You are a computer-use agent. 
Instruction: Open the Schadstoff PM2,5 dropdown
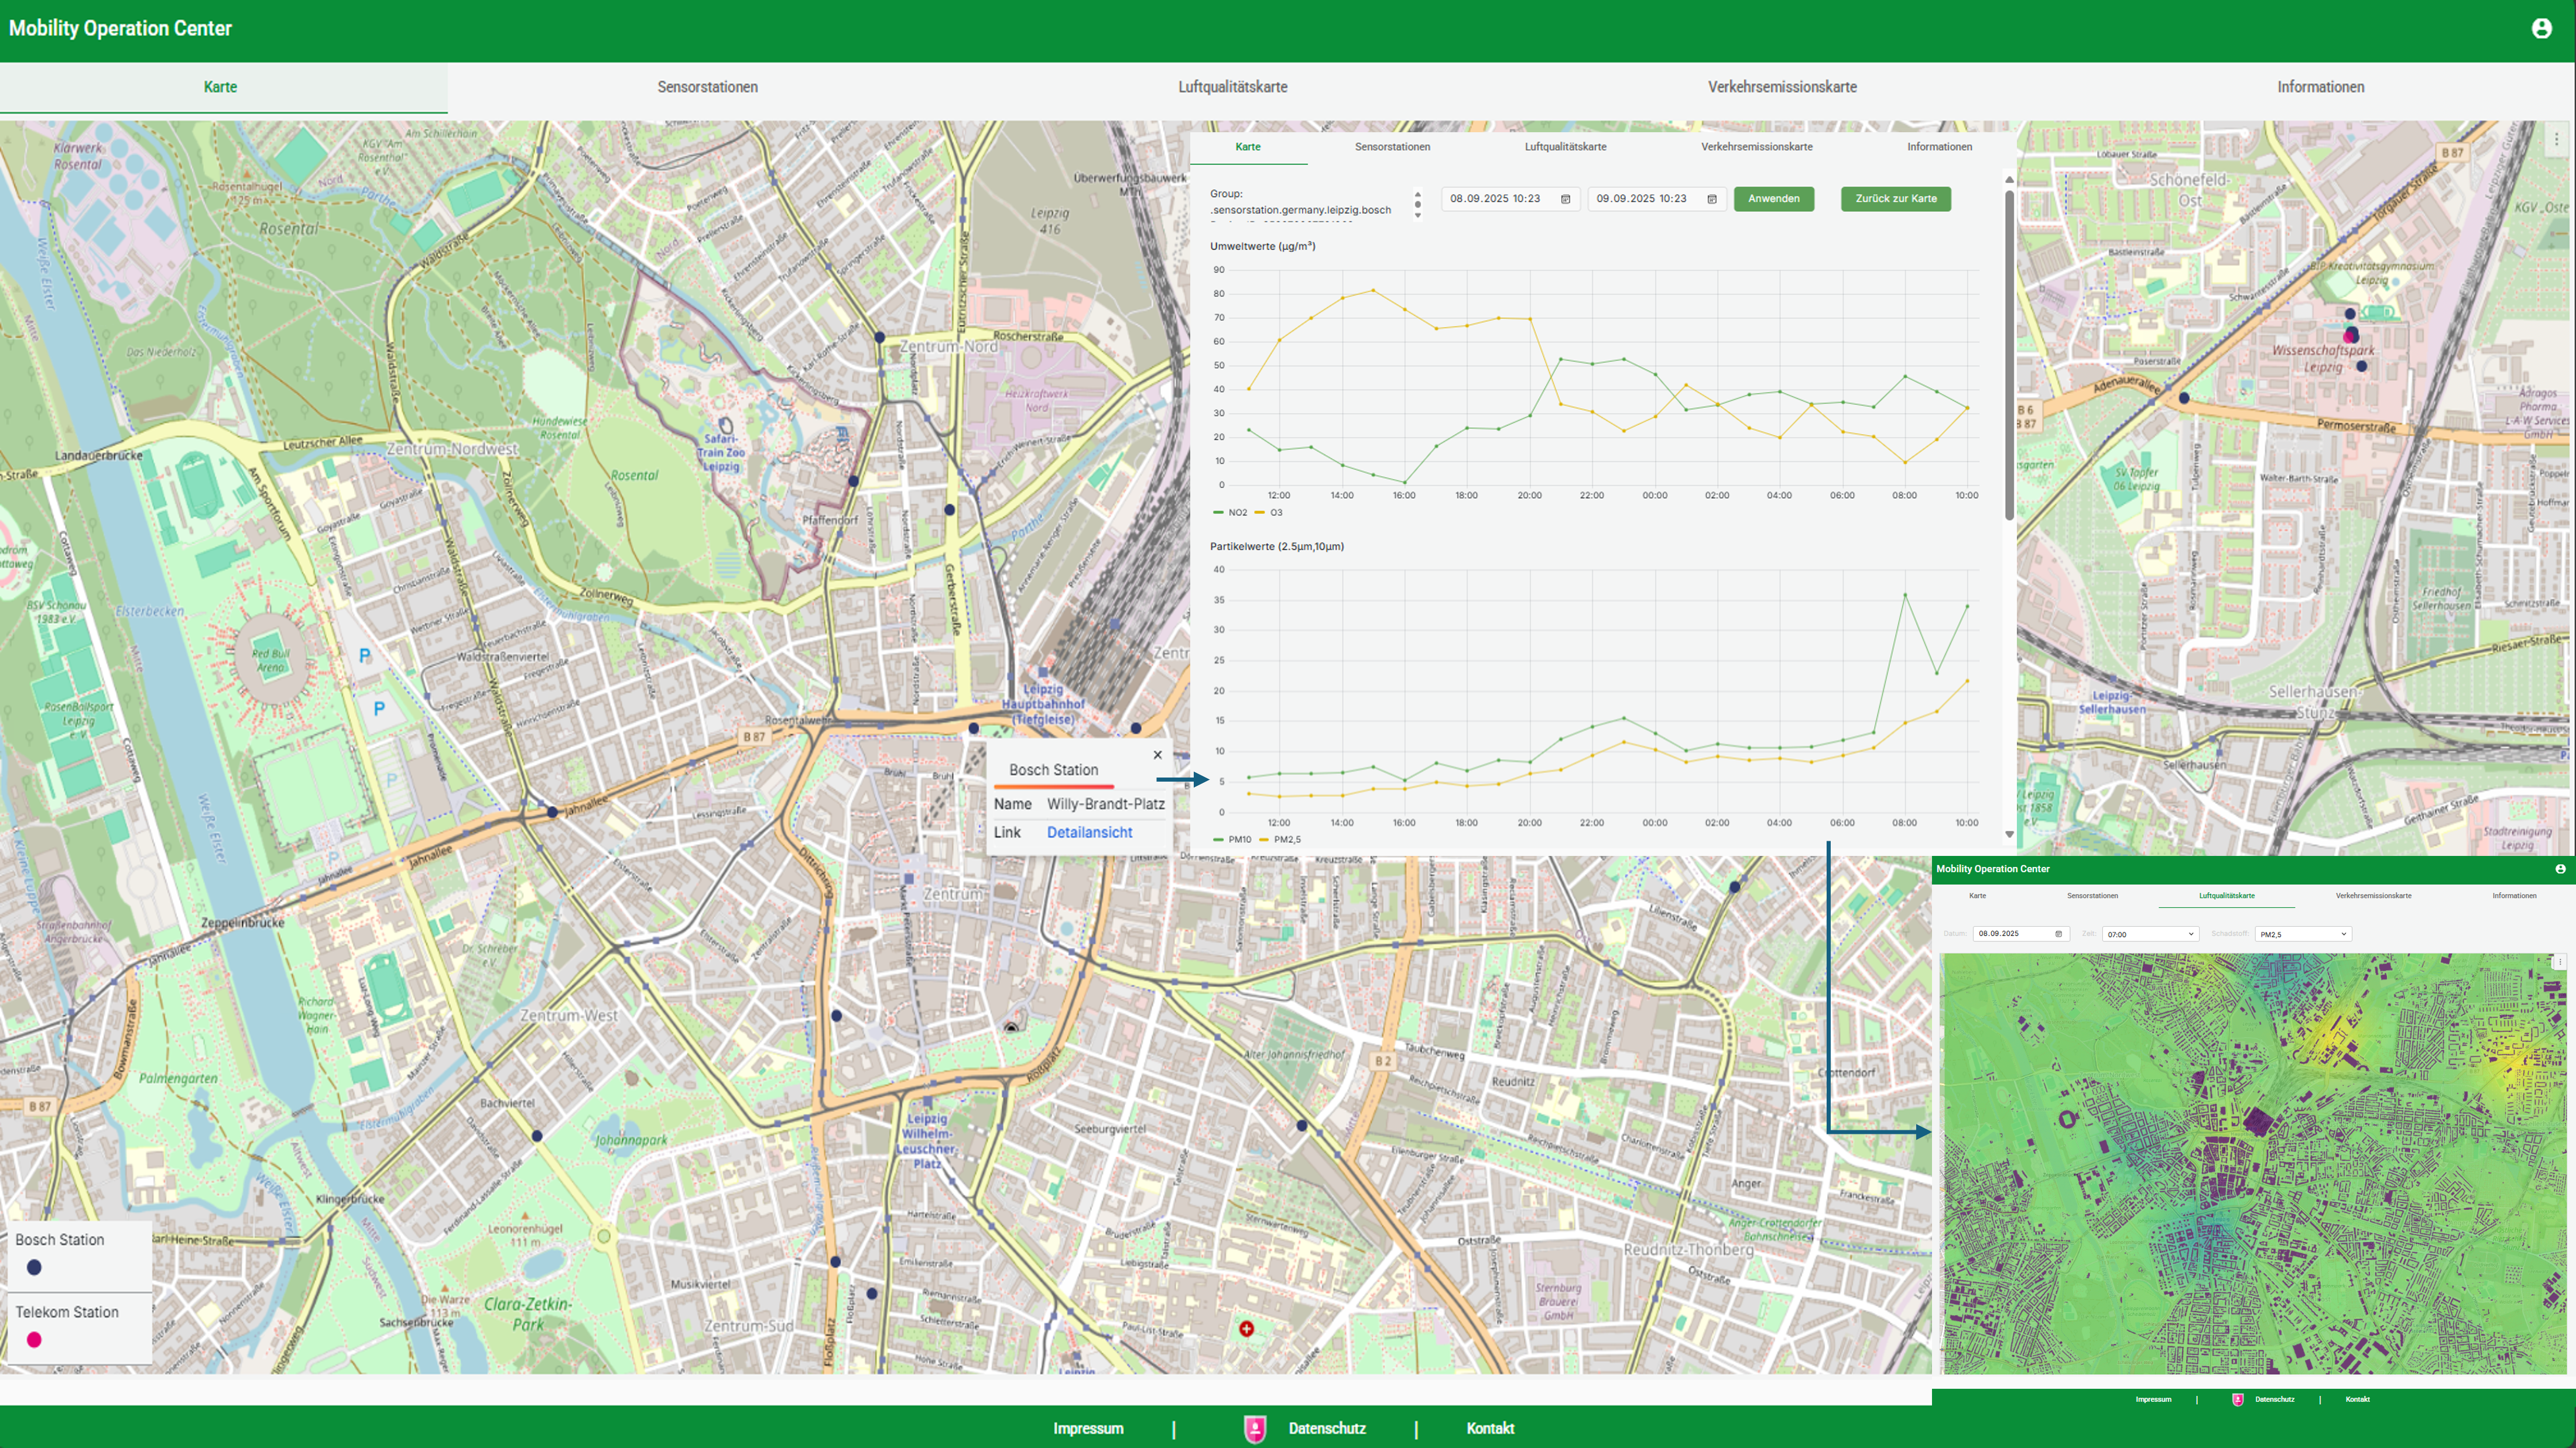pyautogui.click(x=2302, y=933)
